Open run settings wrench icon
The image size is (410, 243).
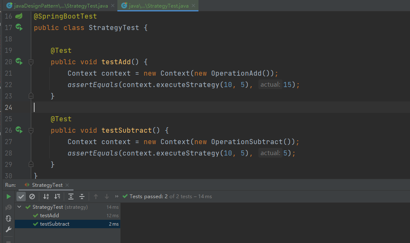point(8,229)
